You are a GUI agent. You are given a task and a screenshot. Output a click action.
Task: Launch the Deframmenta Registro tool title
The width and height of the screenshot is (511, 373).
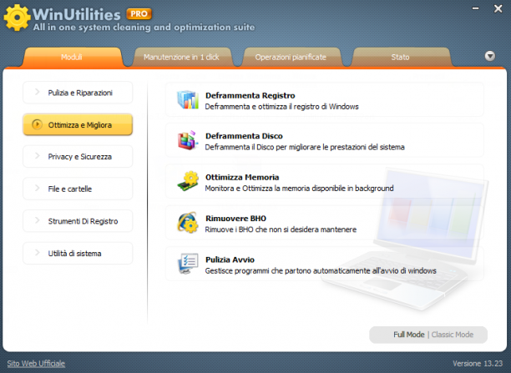[250, 95]
